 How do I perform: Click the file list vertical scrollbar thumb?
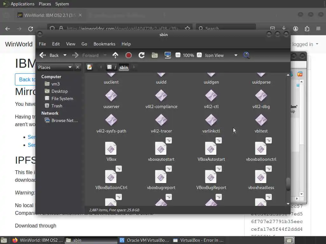[288, 184]
